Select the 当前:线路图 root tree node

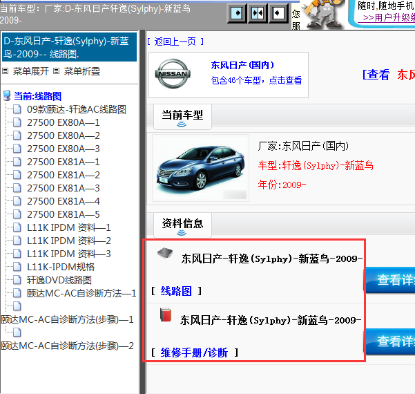pyautogui.click(x=37, y=96)
